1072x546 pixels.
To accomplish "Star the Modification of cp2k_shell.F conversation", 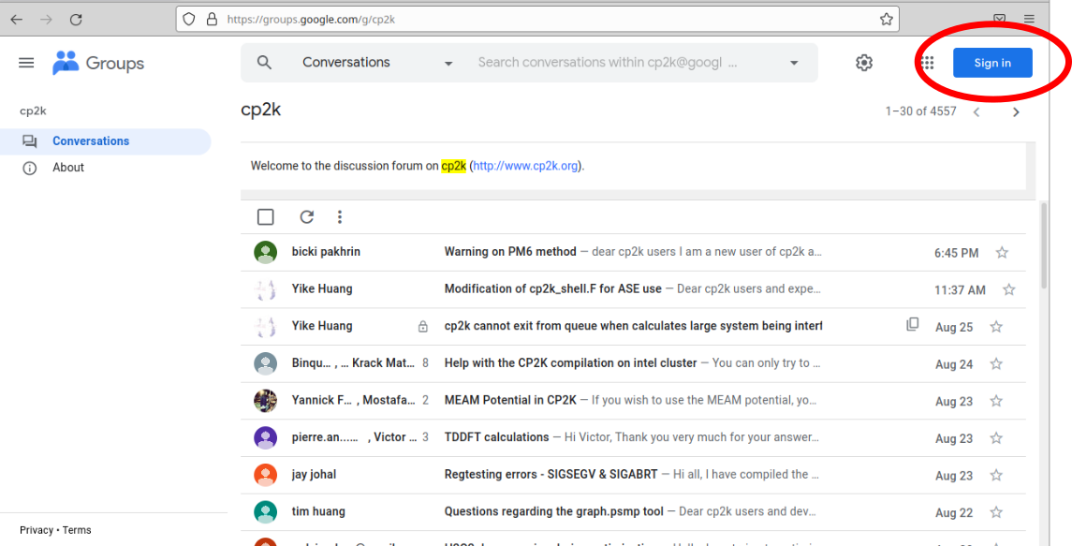I will [1008, 289].
